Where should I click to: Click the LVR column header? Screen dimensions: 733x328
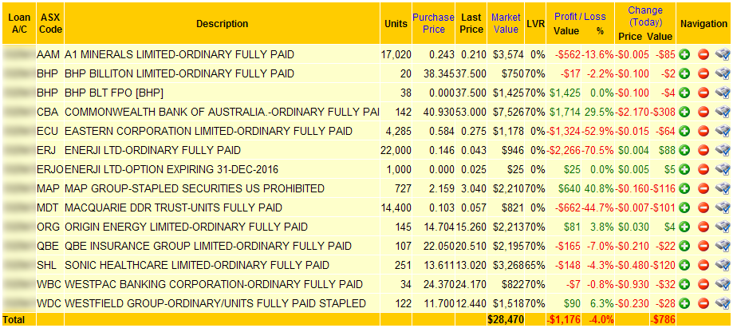535,23
